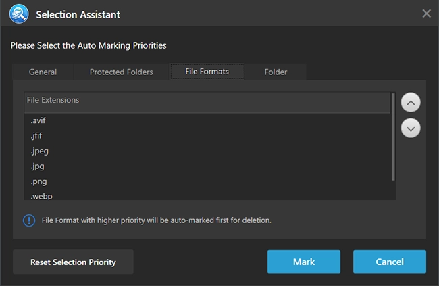Click the extensions list vertical scrollbar
This screenshot has width=439, height=286.
[393, 137]
